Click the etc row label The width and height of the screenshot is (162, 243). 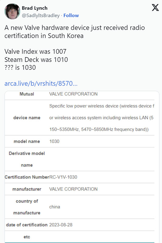27,237
